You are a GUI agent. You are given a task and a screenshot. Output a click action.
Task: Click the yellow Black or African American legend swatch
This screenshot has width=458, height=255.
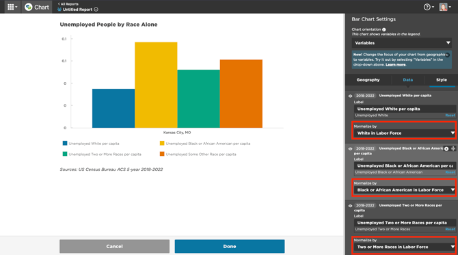[162, 143]
